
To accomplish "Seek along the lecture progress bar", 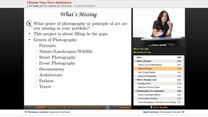I will click(x=70, y=107).
